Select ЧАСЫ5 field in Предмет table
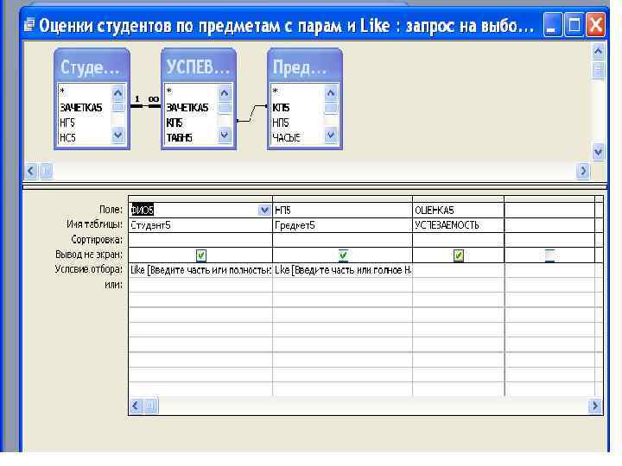622x466 pixels. pos(286,138)
